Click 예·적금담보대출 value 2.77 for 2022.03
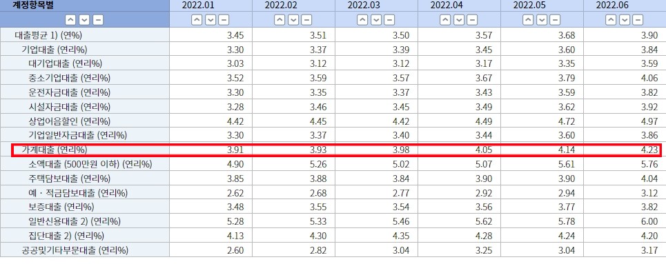Screen dimensions: 666x264 (402, 193)
